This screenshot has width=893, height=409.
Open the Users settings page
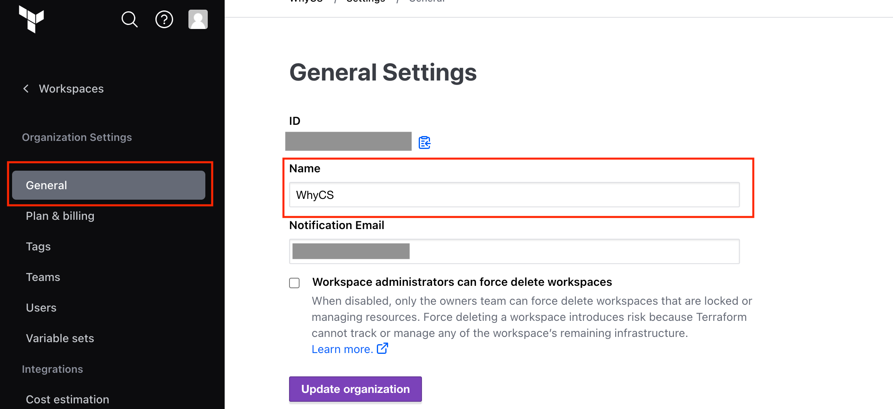pos(41,308)
